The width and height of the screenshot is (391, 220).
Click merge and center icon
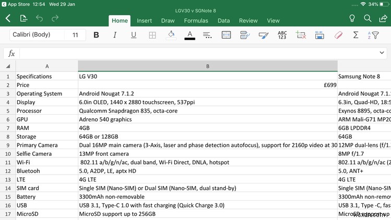(x=226, y=35)
